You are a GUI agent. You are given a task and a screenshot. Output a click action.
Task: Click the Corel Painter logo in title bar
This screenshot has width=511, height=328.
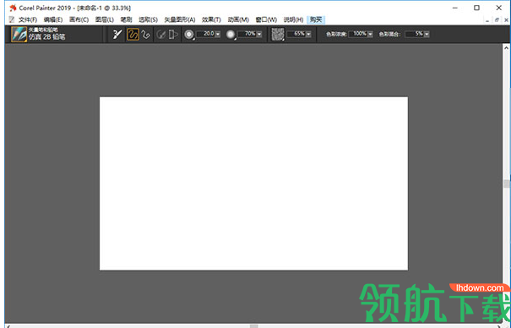pyautogui.click(x=13, y=8)
